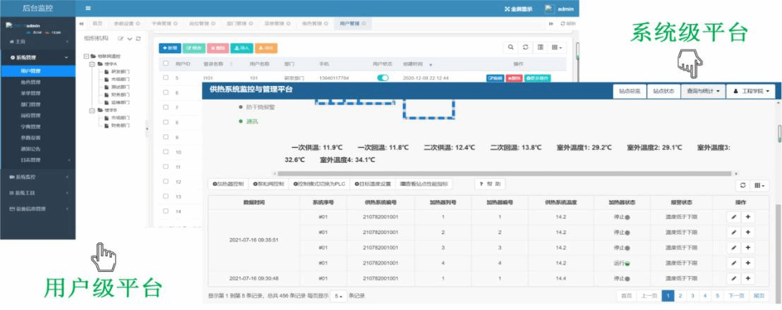
Task: Check the select-all checkbox in user table header
Action: pyautogui.click(x=166, y=63)
